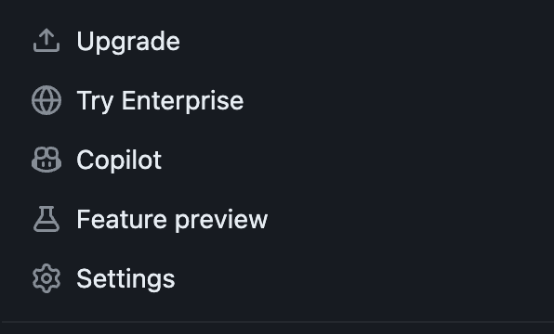Select the Copilot goggles icon
554x334 pixels.
coord(46,160)
